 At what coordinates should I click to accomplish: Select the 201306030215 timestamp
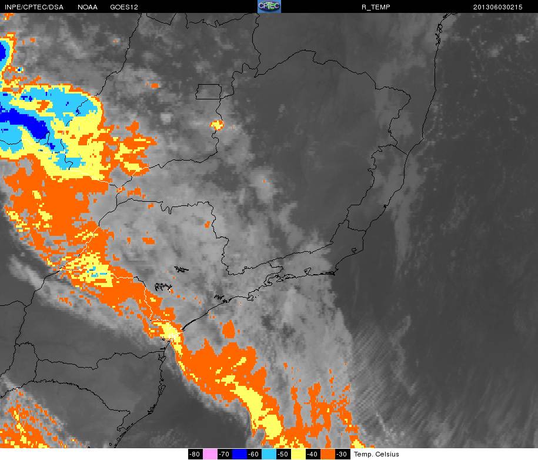498,7
